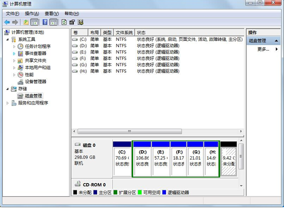Select the (C:) 70.69 GB partition block
Image resolution: width=284 pixels, height=208 pixels.
point(122,158)
